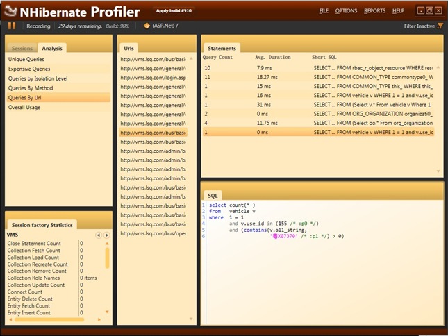Select the highlighted 0 ms vehicle statement
448x336 pixels.
click(x=318, y=132)
